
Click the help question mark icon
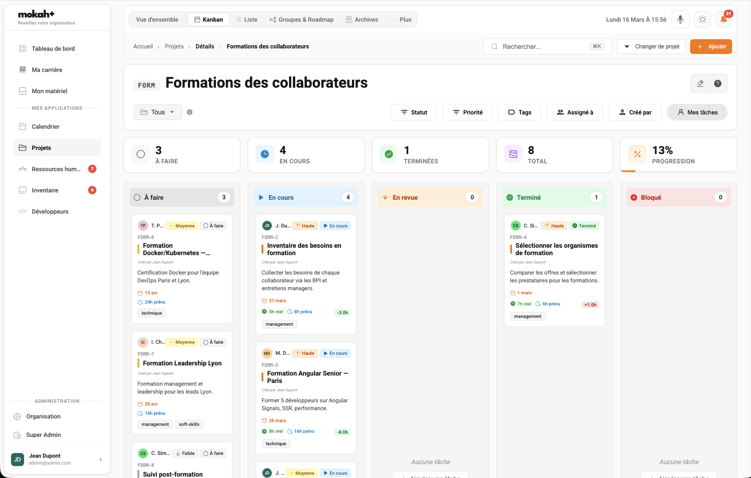[717, 84]
